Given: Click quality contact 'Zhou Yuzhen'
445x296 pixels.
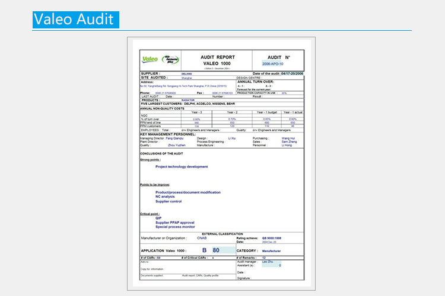Looking at the screenshot, I should pos(177,145).
